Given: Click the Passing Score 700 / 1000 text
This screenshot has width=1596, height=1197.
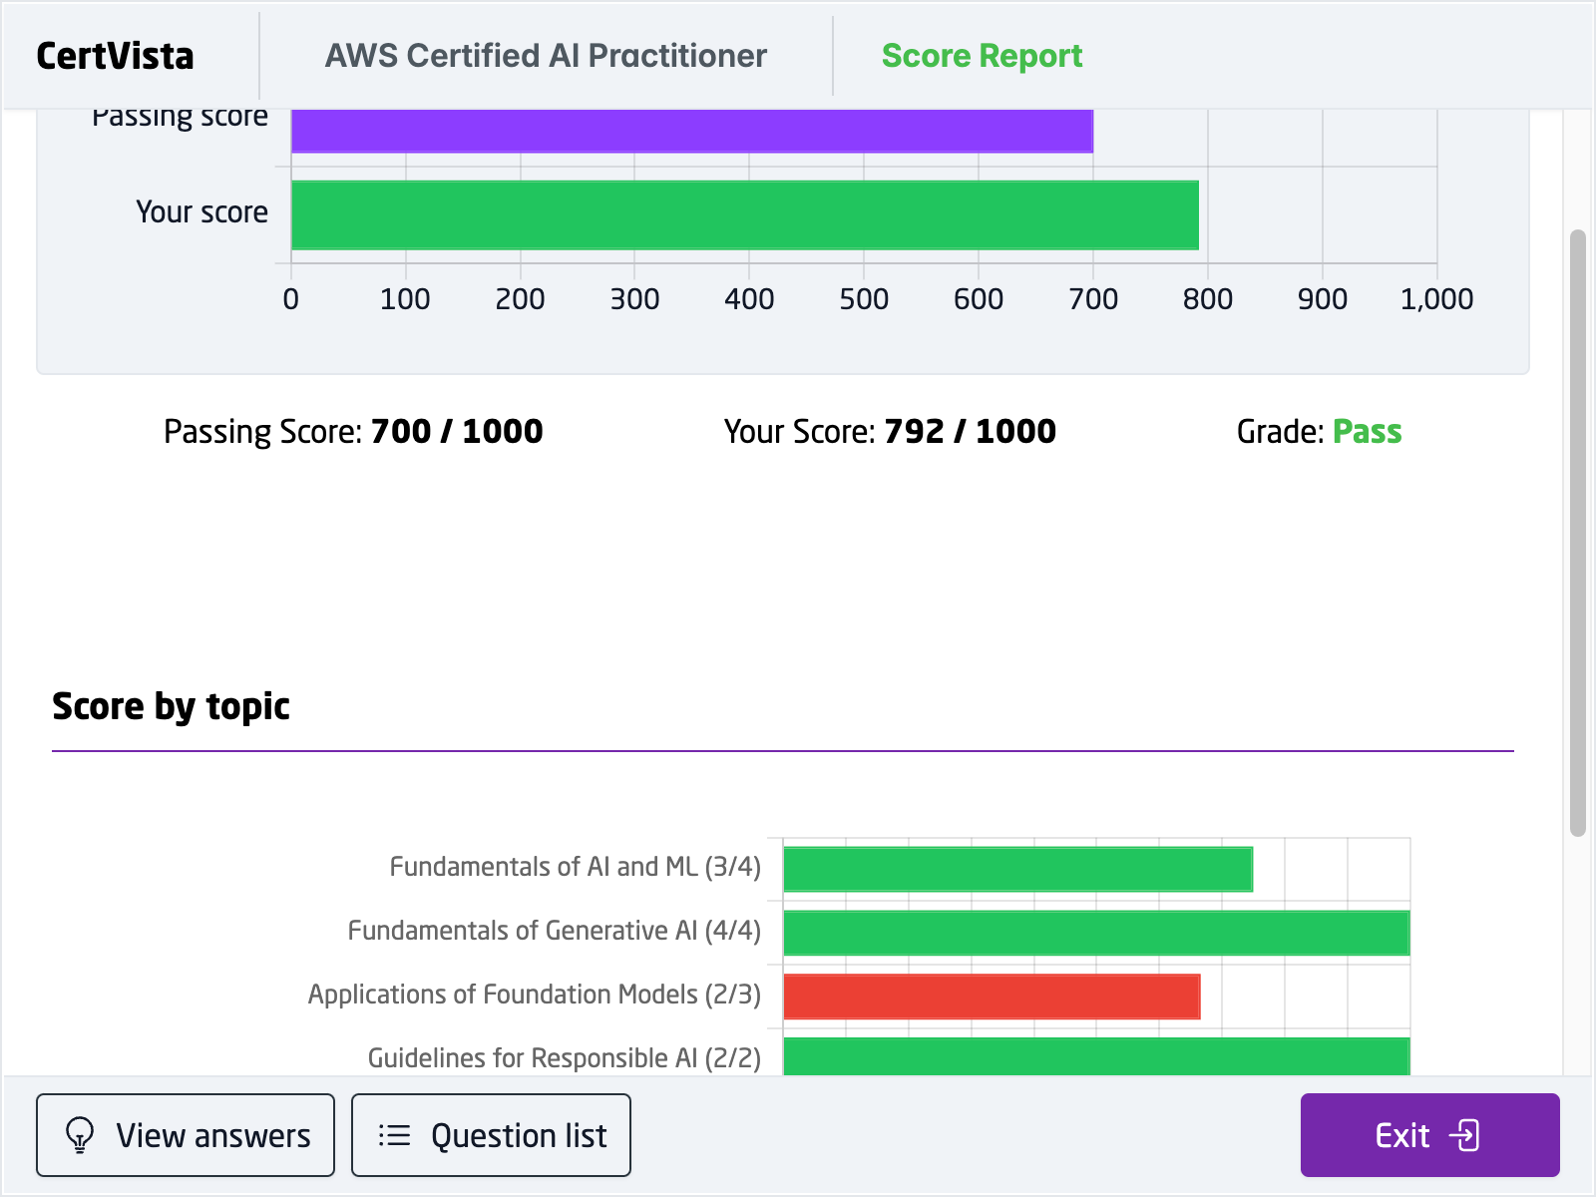Looking at the screenshot, I should tap(353, 432).
